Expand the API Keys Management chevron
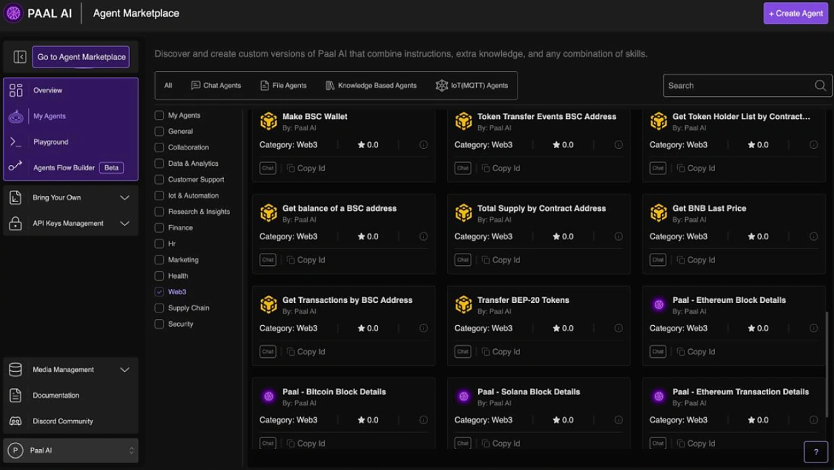The width and height of the screenshot is (834, 470). coord(124,223)
